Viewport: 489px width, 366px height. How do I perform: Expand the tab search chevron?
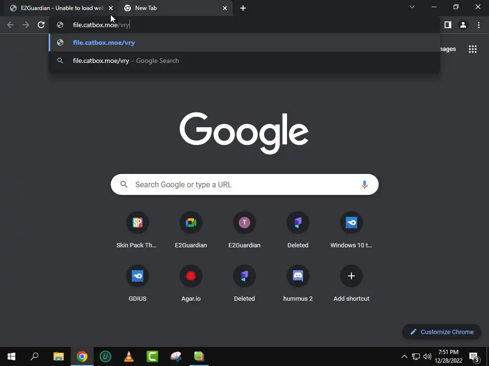412,7
